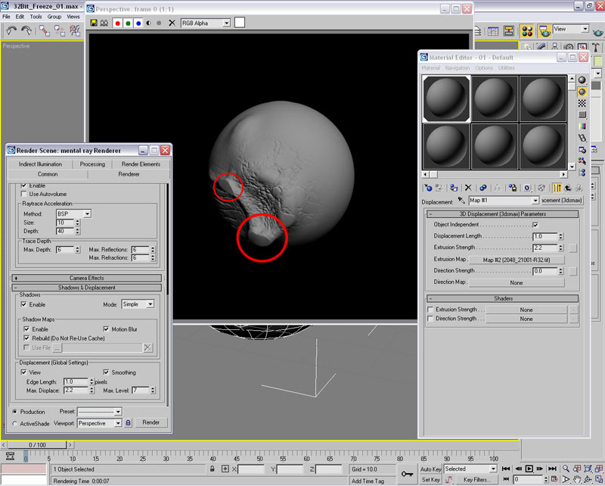This screenshot has height=486, width=605.
Task: Toggle the Show End Result icon
Action: (557, 188)
